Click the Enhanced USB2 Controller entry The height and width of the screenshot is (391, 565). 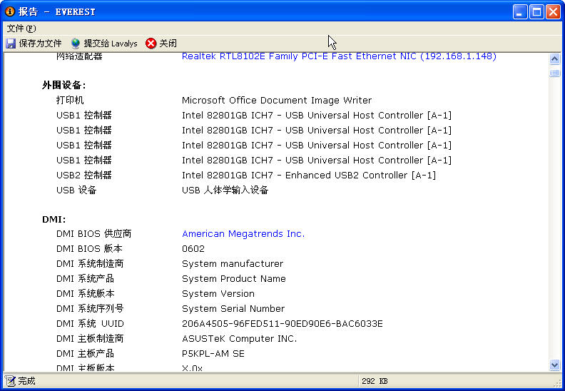tap(308, 176)
